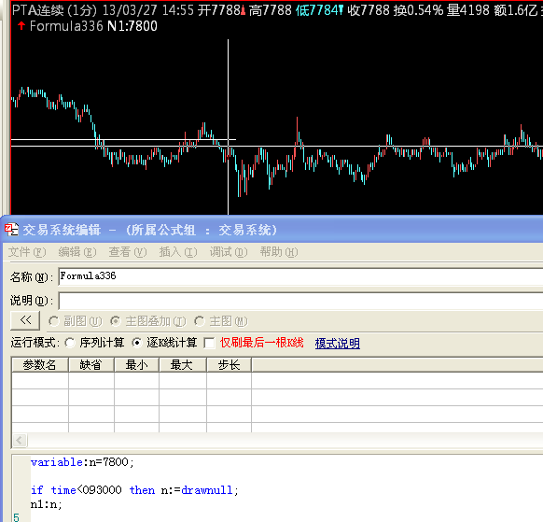
Task: Open the 调试(D) menu
Action: [229, 252]
